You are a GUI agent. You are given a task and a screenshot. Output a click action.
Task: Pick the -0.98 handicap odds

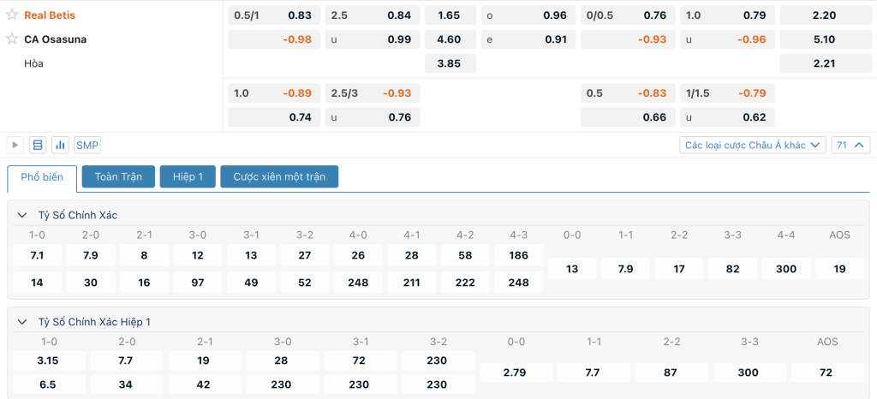coord(274,39)
